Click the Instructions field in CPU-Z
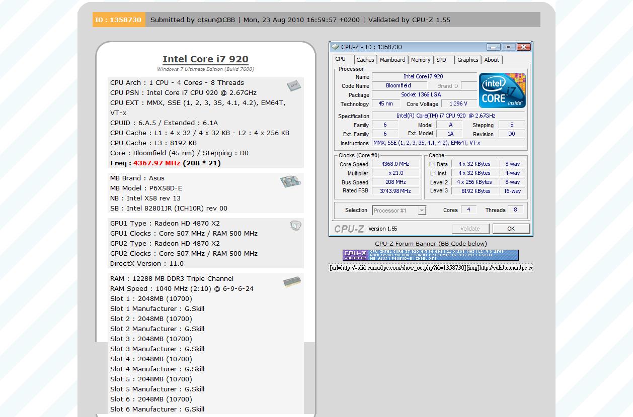633x417 pixels. (448, 143)
